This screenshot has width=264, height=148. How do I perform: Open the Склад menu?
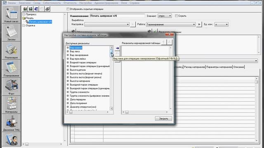[37, 3]
